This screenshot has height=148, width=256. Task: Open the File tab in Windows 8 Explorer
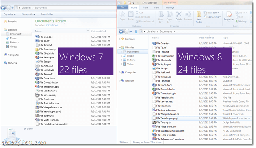(x=122, y=7)
